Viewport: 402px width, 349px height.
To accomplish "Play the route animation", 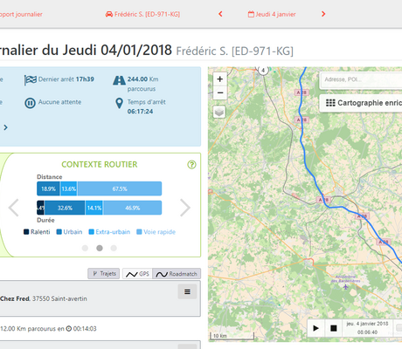I will (x=315, y=328).
